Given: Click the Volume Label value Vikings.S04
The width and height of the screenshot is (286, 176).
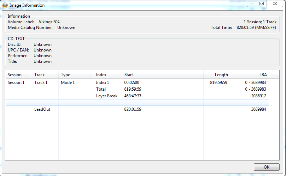Looking at the screenshot, I should pos(49,22).
